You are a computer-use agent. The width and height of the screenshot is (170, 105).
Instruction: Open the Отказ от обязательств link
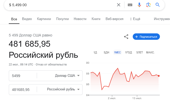[x=51, y=64]
